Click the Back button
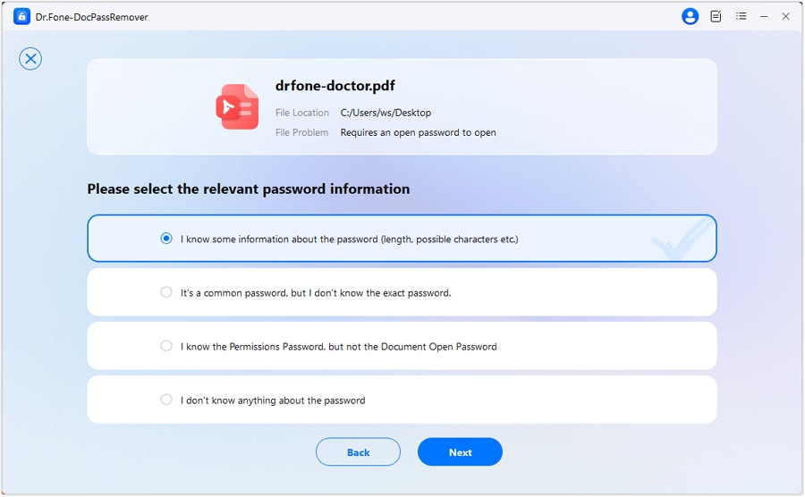This screenshot has height=497, width=805. click(x=358, y=452)
